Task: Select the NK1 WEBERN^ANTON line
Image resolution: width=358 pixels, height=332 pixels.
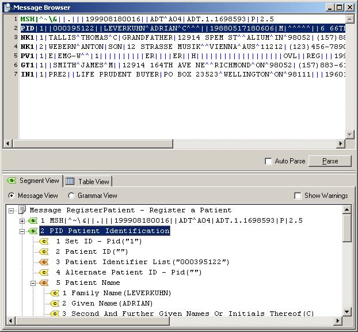Action: (x=183, y=47)
